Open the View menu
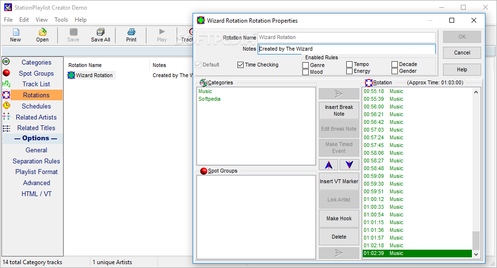 41,20
